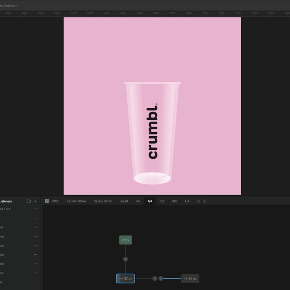Remove the '+ Ice' listener via its minus icon
Screen dimensions: 290x290
click(36, 209)
